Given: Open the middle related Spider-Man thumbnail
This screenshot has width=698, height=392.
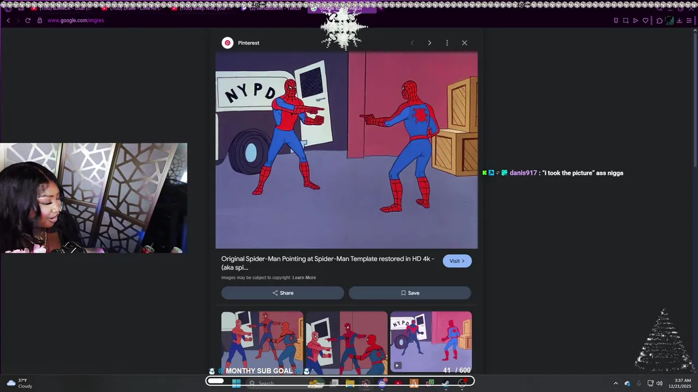Looking at the screenshot, I should [x=347, y=342].
